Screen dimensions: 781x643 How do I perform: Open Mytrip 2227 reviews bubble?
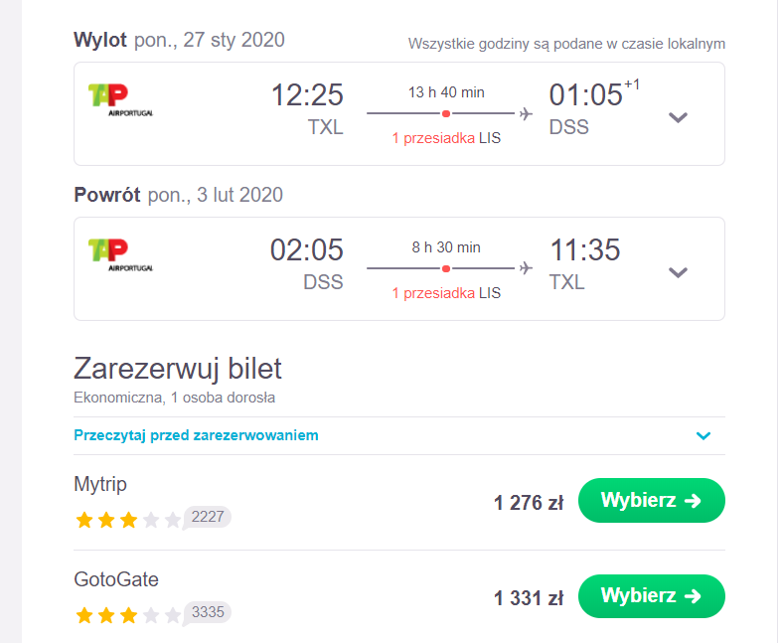pos(208,517)
